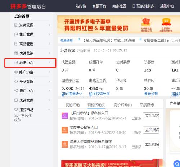Viewport: 180px width, 167px height.
Task: Expand the 数据中心 chevron
Action: pyautogui.click(x=49, y=62)
